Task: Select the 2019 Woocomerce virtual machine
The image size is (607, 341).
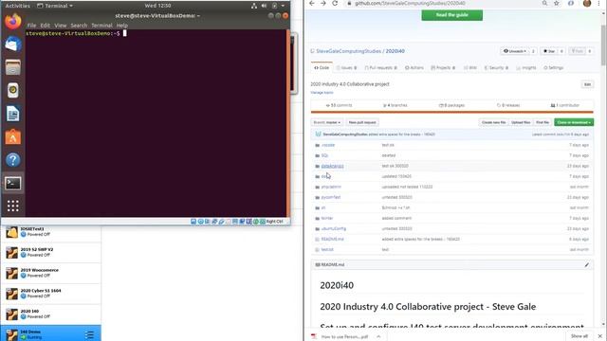Action: click(50, 273)
